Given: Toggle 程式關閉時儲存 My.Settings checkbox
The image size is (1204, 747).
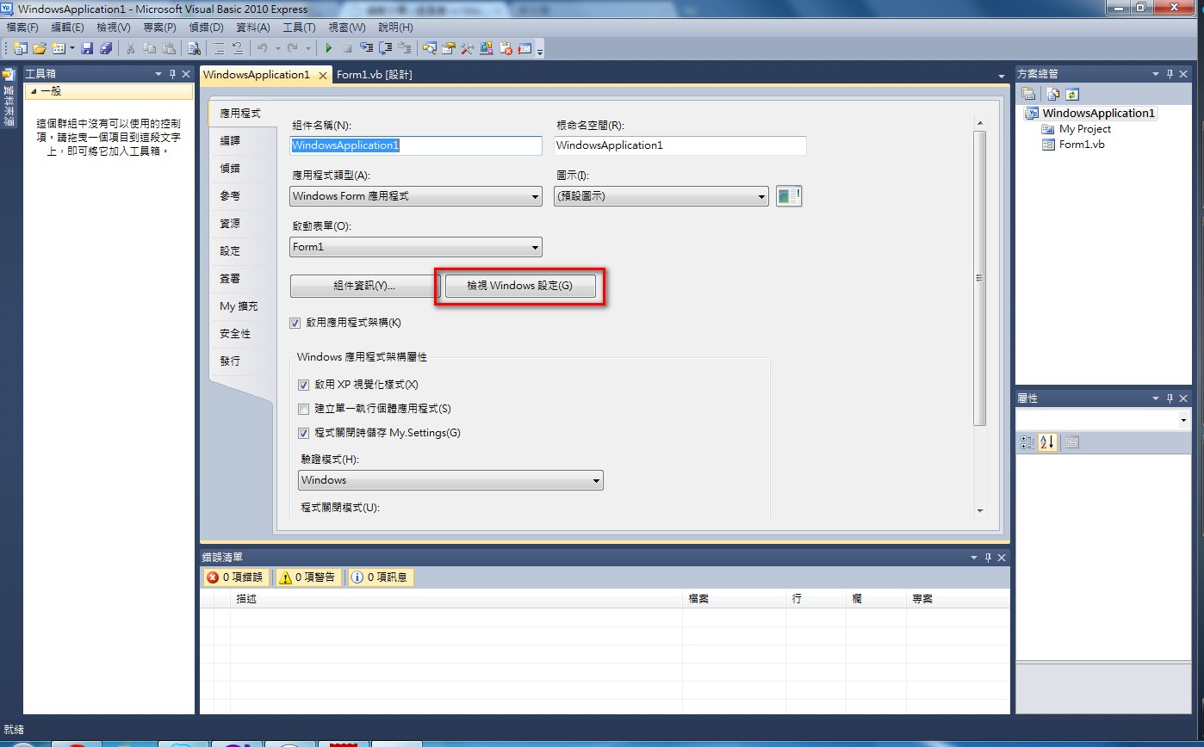Looking at the screenshot, I should tap(303, 433).
